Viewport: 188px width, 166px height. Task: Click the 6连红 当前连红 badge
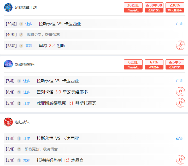[133, 65]
